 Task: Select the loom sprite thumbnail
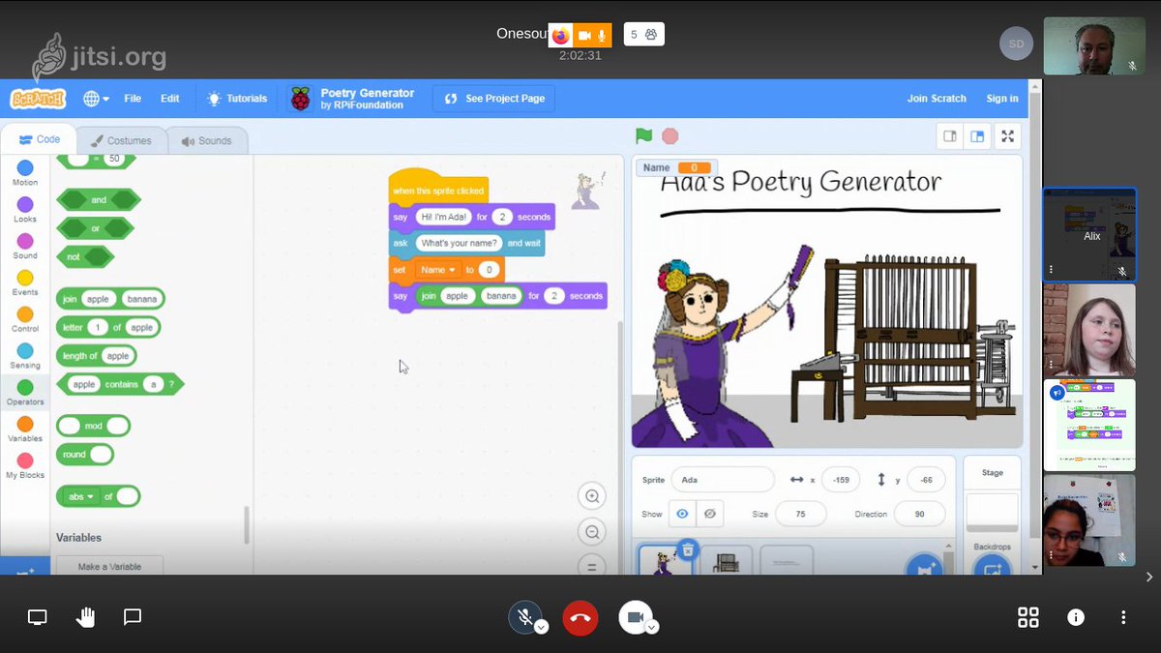(727, 561)
